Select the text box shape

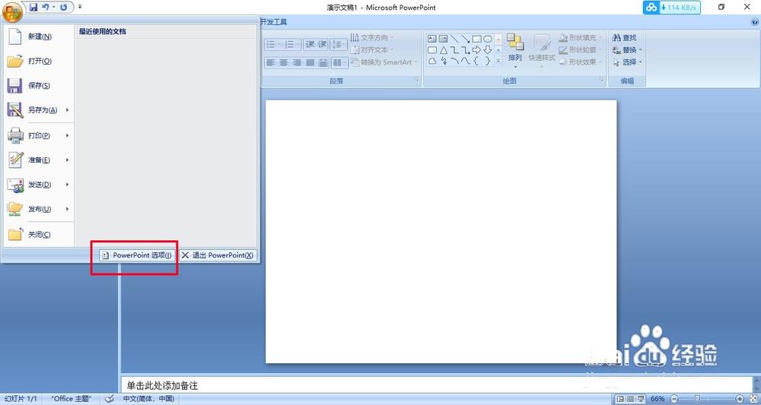tap(432, 38)
